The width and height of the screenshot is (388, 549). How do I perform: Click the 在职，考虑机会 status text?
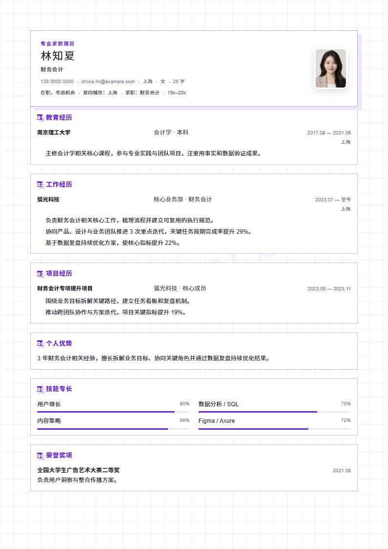(58, 93)
